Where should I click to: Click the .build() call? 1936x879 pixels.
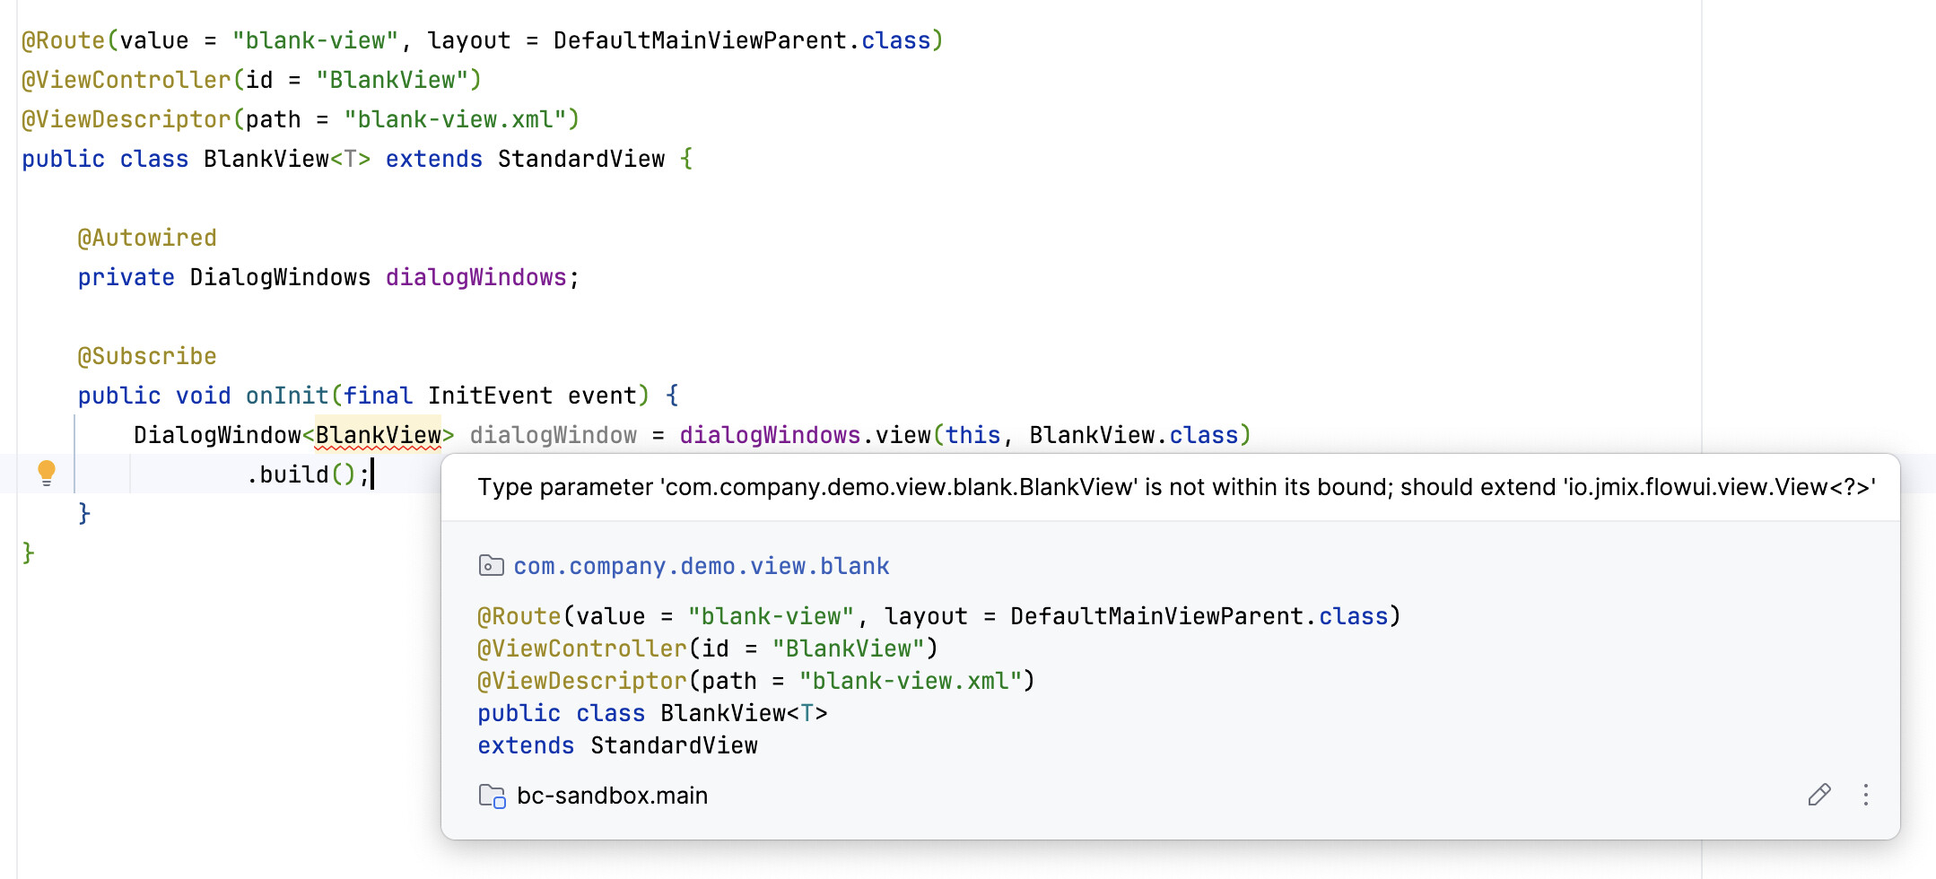[x=301, y=474]
